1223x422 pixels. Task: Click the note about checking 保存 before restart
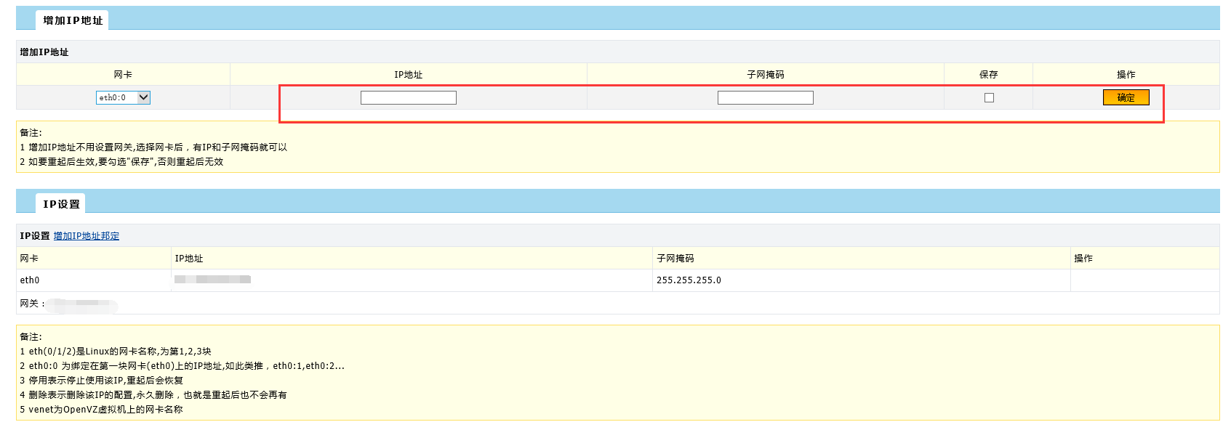coord(121,162)
